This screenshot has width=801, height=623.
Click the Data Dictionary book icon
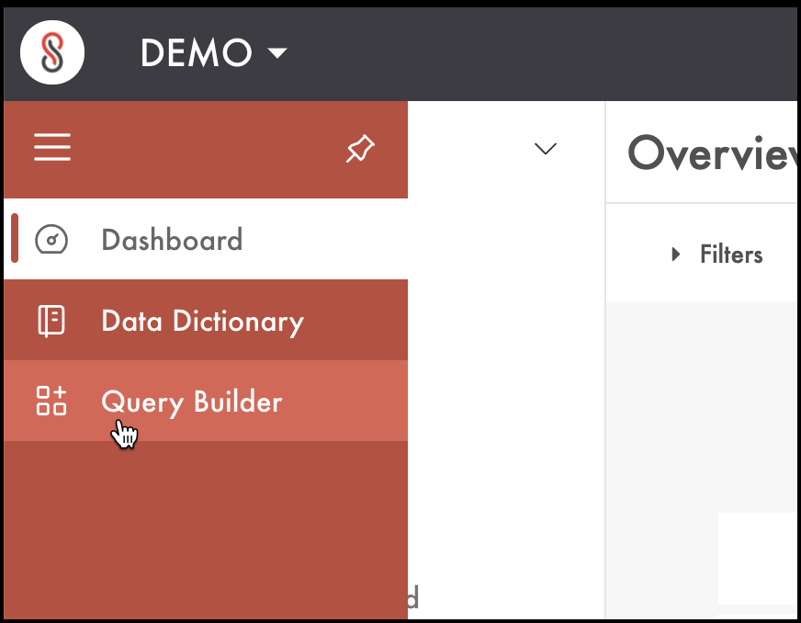51,321
